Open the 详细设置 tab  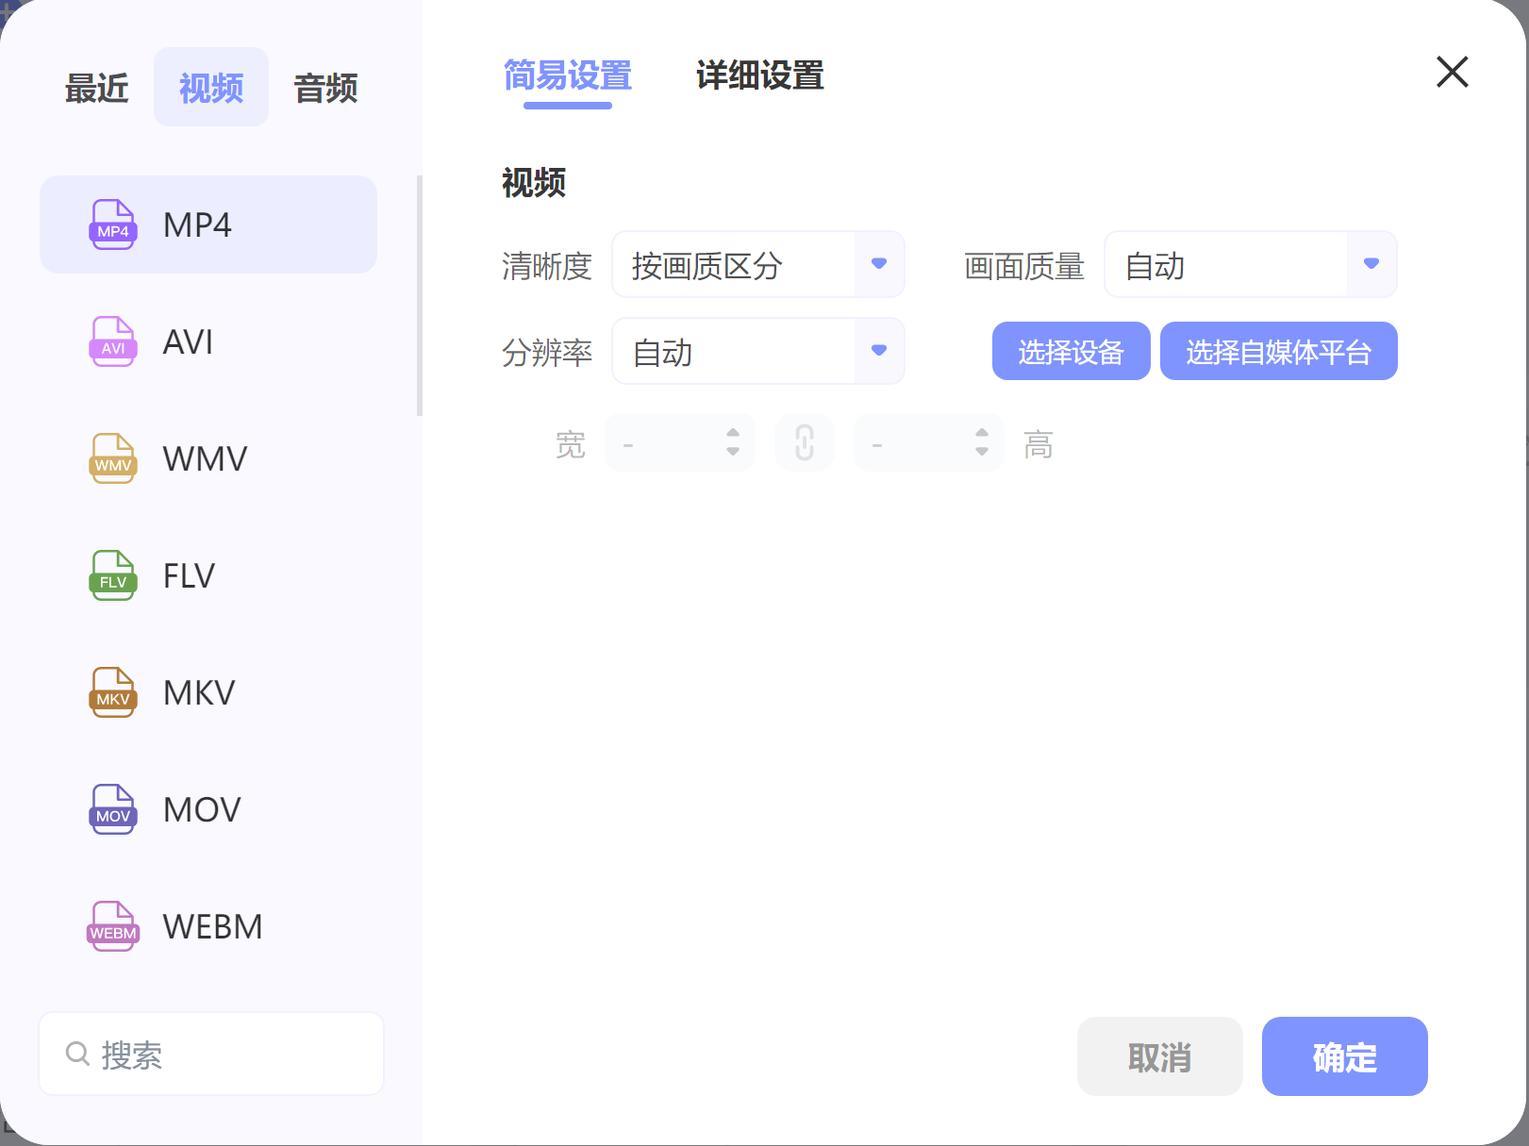[759, 76]
